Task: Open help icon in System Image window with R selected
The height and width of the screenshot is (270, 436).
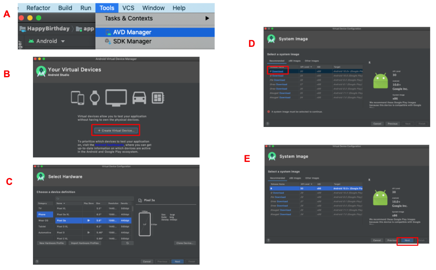Action: pyautogui.click(x=268, y=240)
